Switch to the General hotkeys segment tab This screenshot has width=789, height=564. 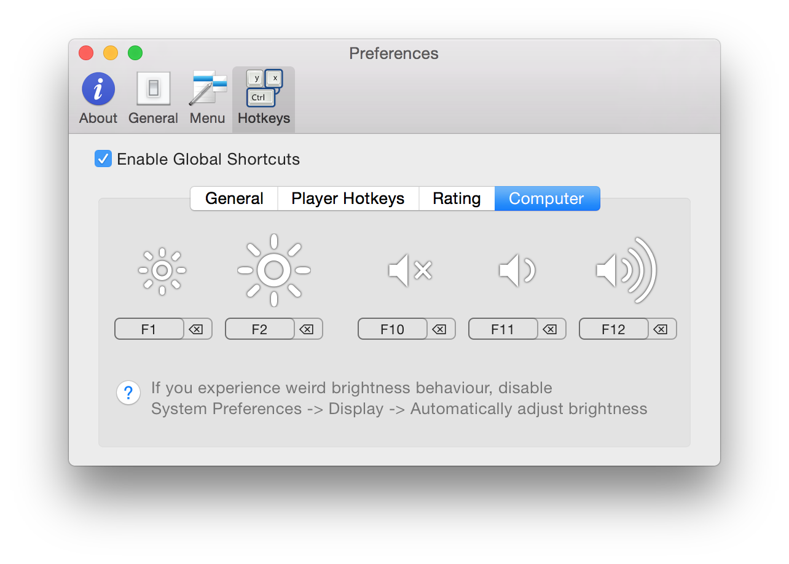(234, 198)
